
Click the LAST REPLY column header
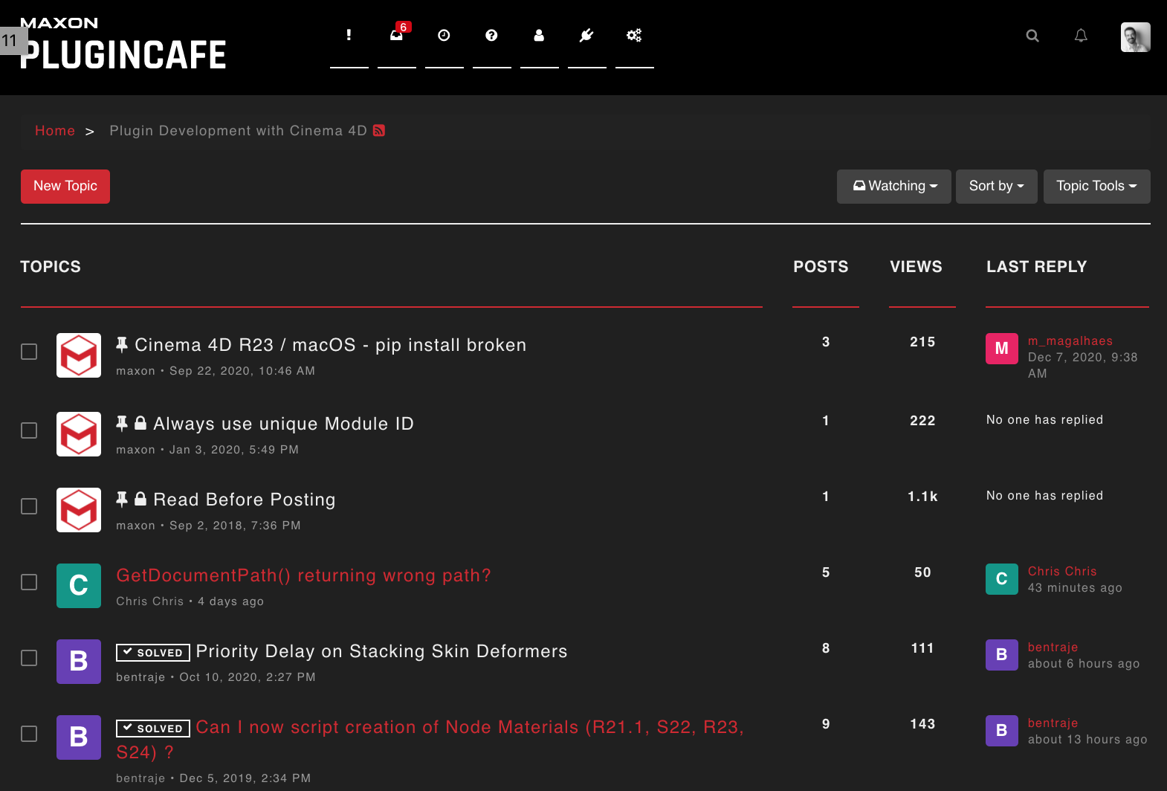(x=1036, y=267)
